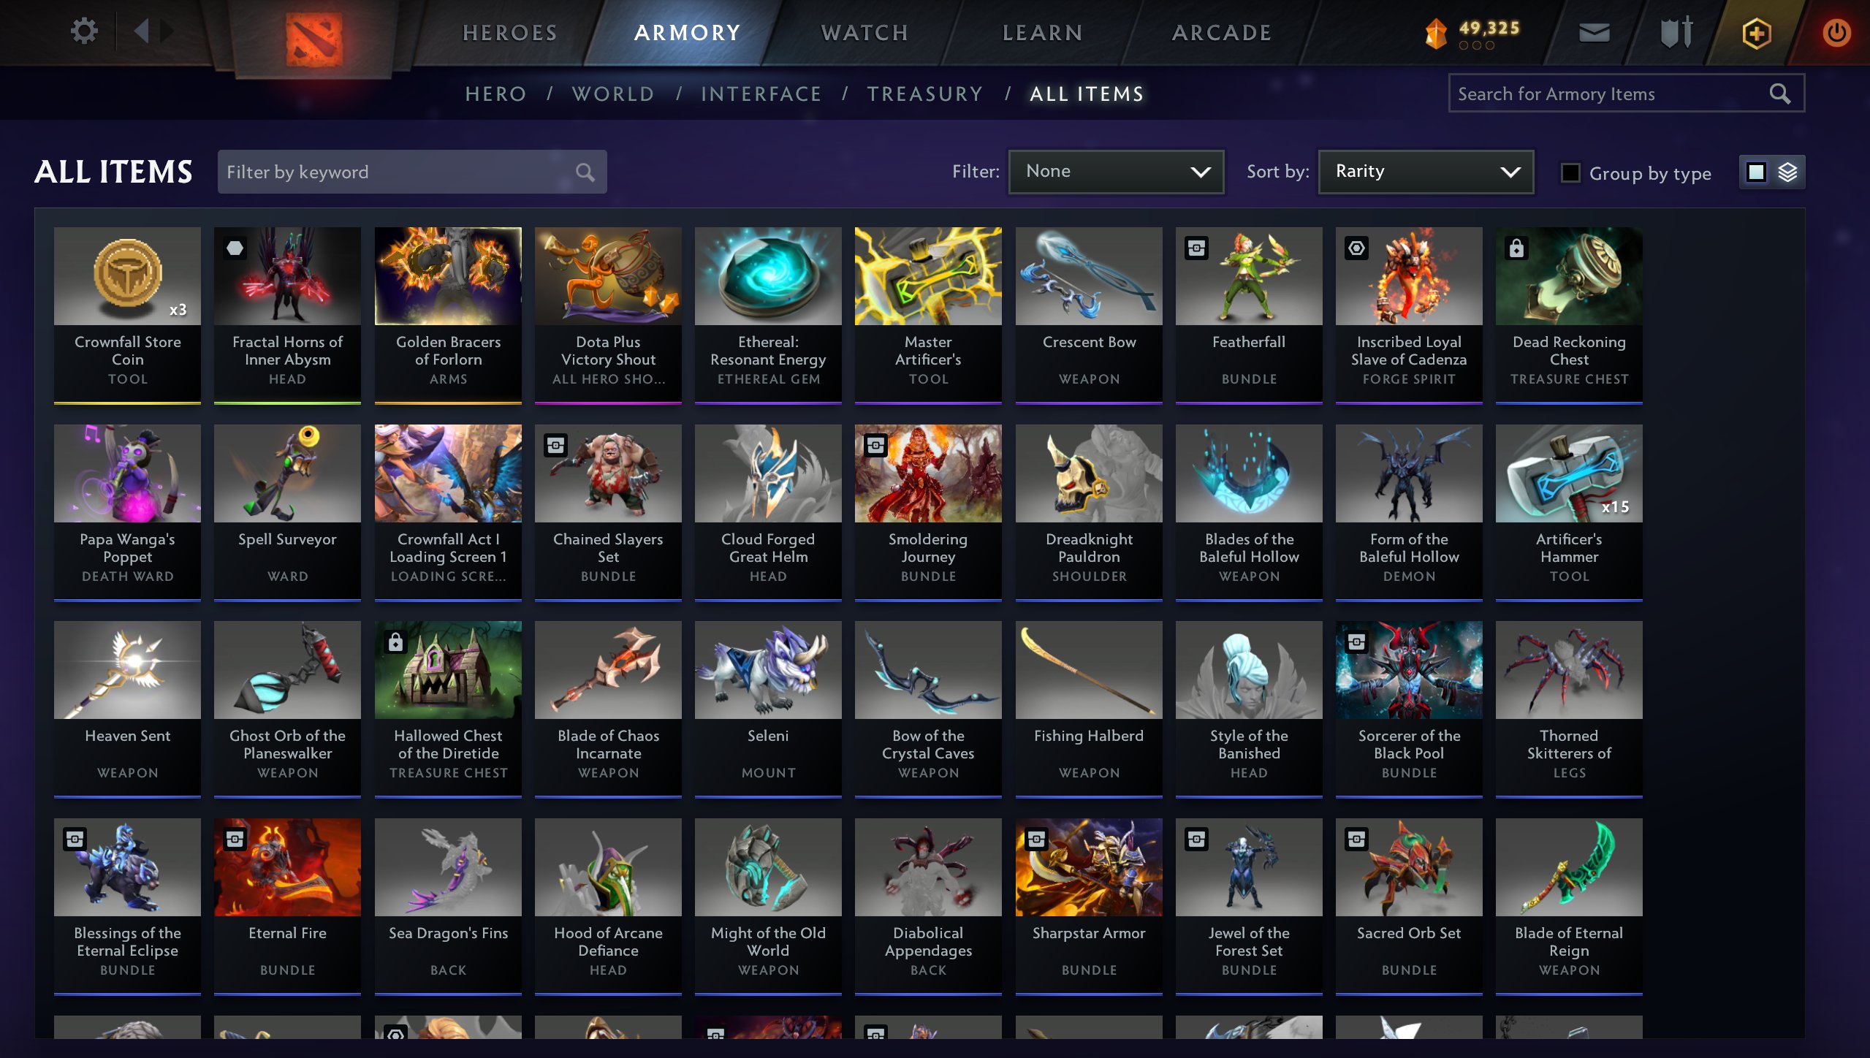The image size is (1870, 1058).
Task: Switch to single item grid view toggle
Action: coord(1756,172)
